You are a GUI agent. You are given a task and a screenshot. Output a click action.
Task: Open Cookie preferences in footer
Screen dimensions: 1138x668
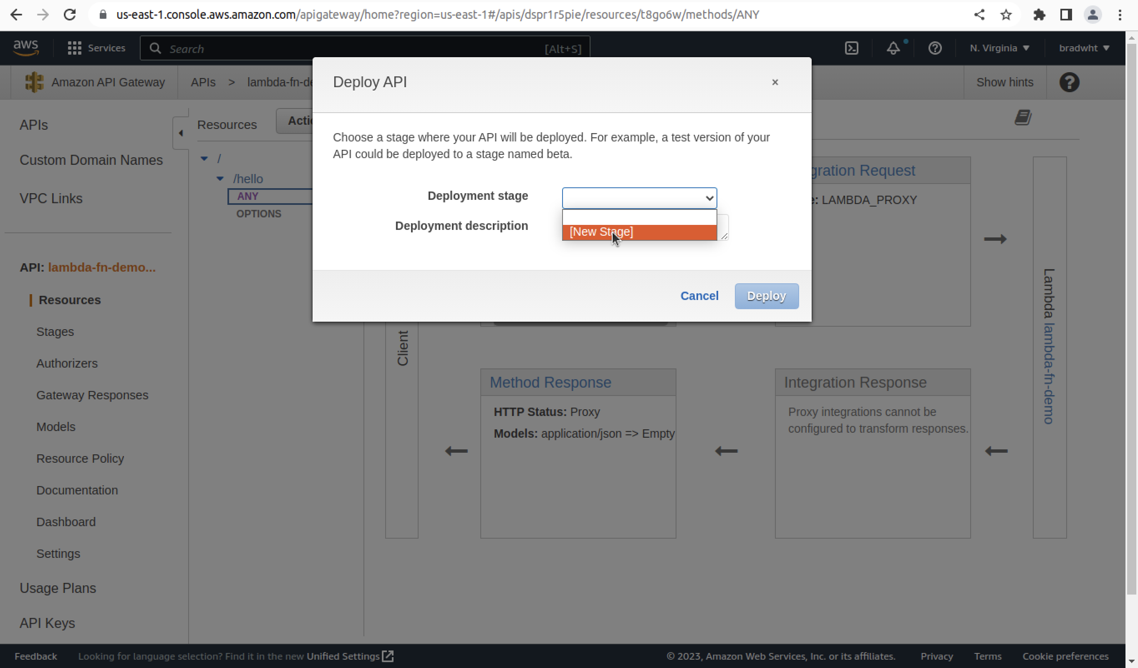1065,656
